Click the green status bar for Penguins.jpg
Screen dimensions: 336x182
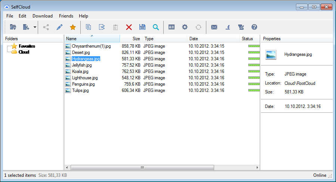(x=254, y=84)
